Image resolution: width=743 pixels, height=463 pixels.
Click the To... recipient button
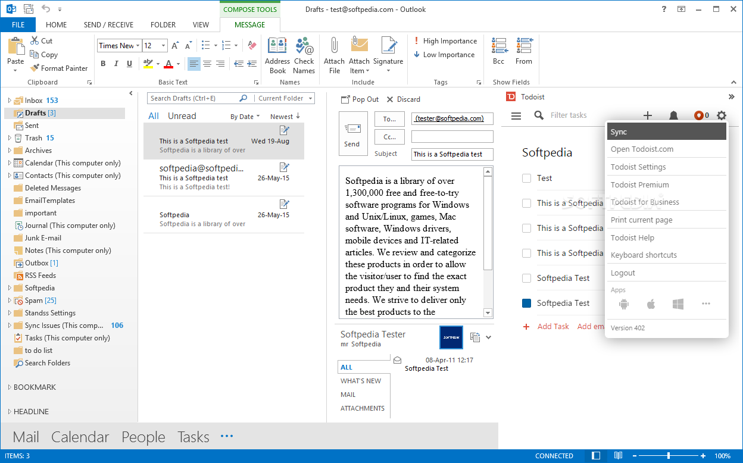pos(389,119)
